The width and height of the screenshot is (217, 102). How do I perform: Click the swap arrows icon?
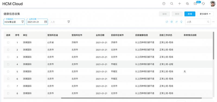[177, 22]
